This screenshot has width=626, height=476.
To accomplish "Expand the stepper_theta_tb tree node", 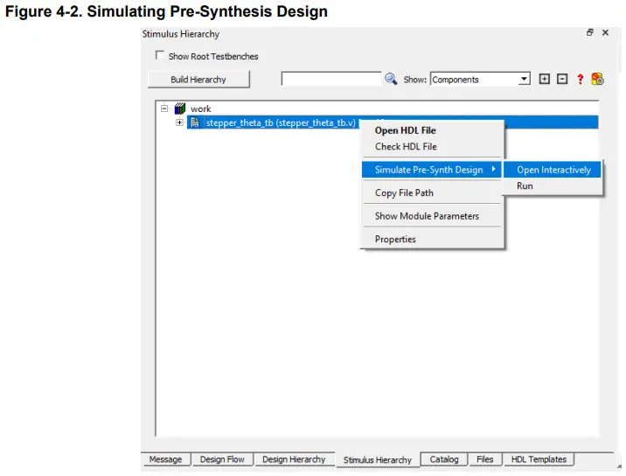I will coord(179,122).
